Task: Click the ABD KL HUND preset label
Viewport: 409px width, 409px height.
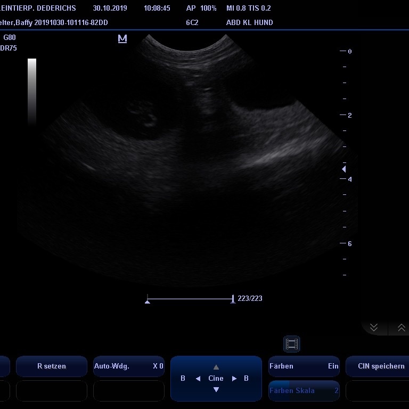Action: click(249, 23)
